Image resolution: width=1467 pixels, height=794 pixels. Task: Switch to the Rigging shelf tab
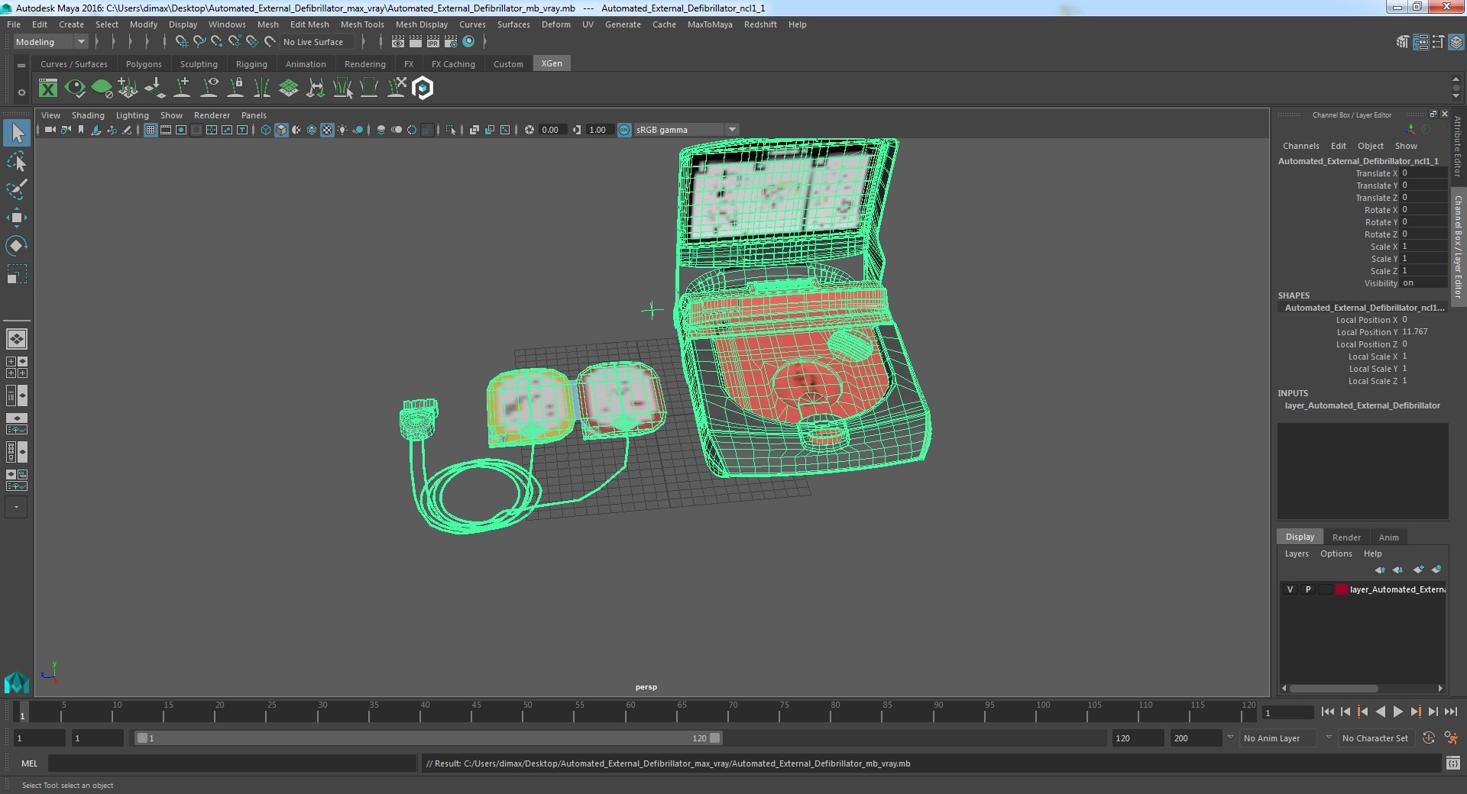251,64
